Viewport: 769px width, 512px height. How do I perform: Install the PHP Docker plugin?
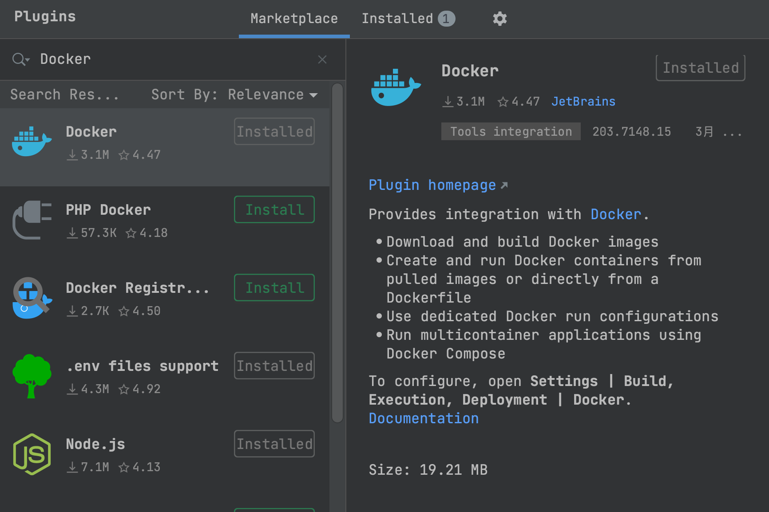(274, 209)
